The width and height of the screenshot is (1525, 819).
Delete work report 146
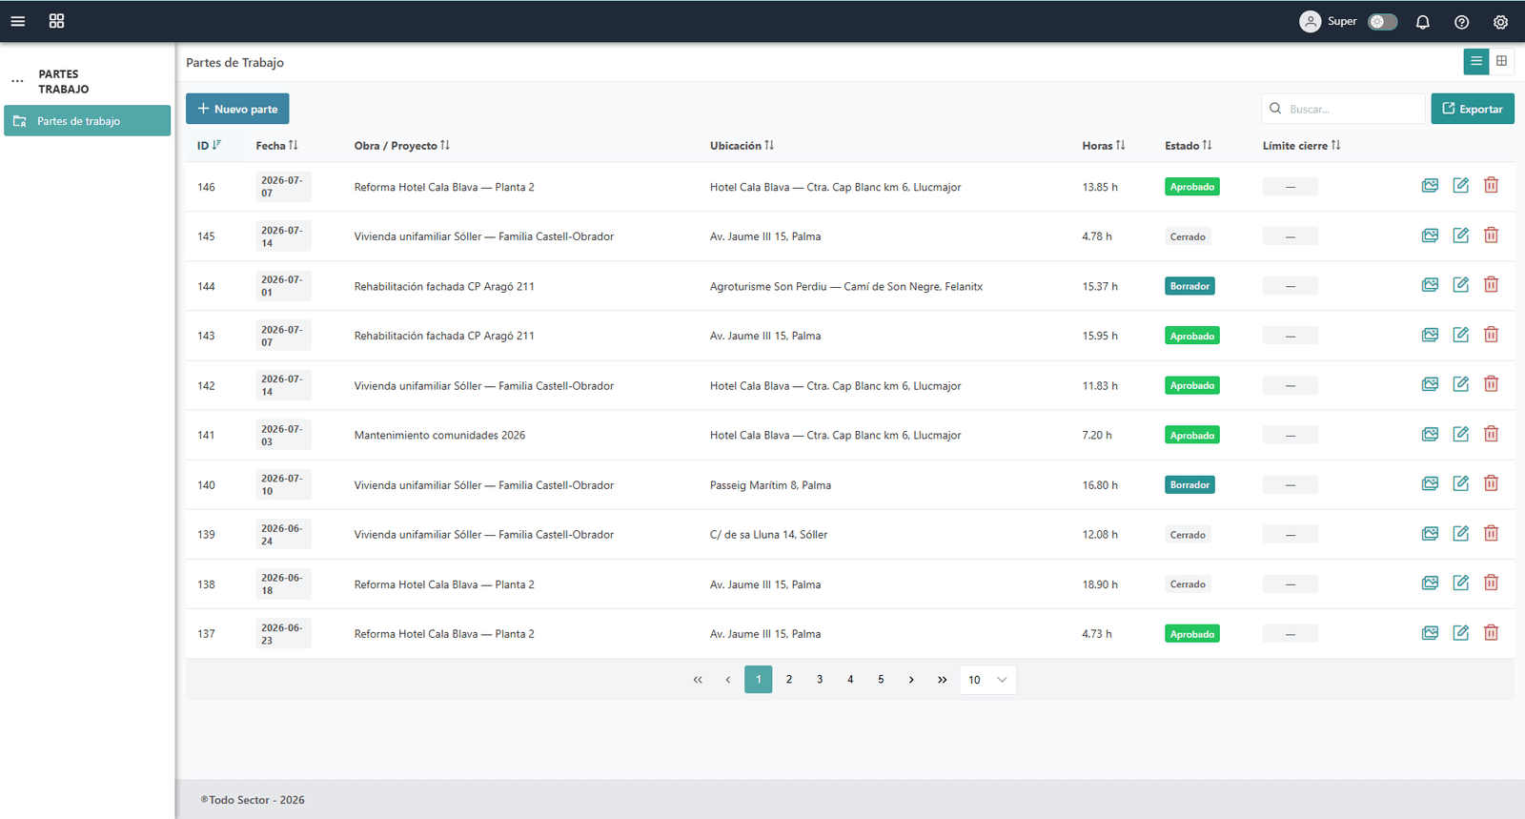pos(1491,186)
